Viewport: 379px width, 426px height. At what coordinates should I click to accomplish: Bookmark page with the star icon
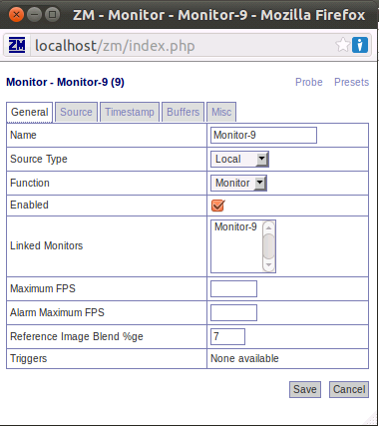coord(343,45)
